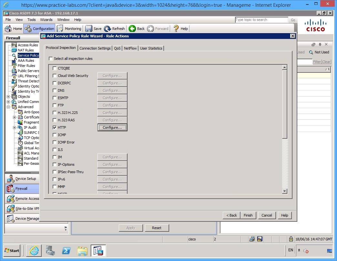Click the Save configuration icon
This screenshot has height=261, width=337.
pyautogui.click(x=89, y=28)
